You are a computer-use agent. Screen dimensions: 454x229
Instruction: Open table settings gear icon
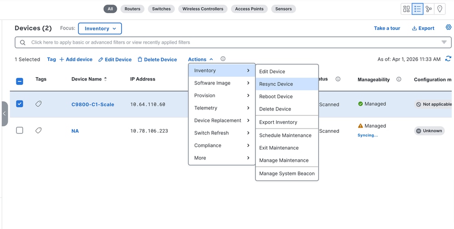coord(448,27)
